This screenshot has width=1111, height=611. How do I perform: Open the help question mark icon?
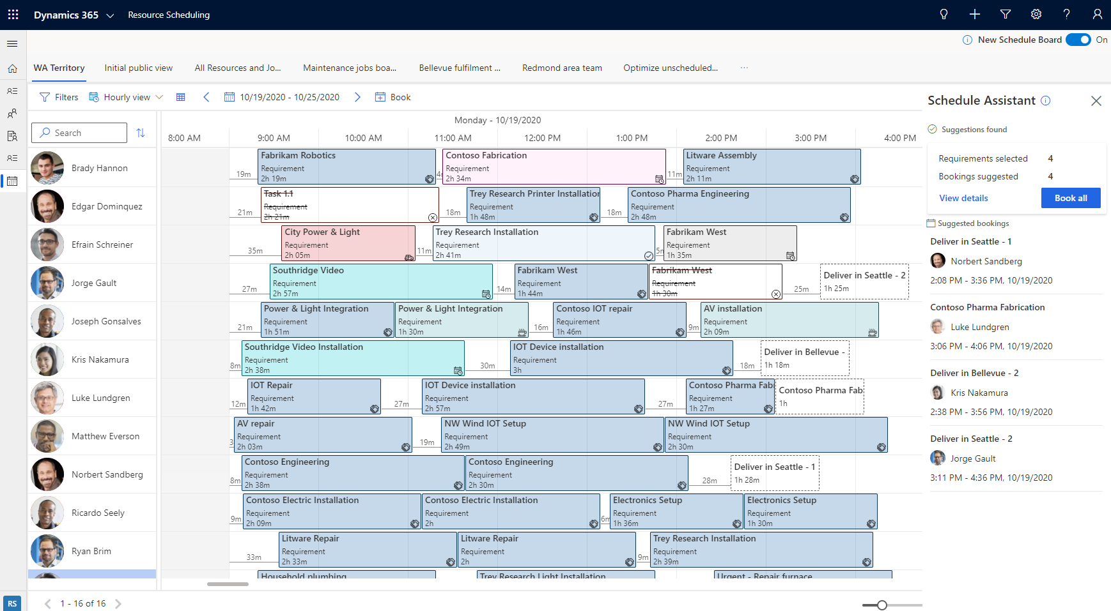[x=1066, y=14]
